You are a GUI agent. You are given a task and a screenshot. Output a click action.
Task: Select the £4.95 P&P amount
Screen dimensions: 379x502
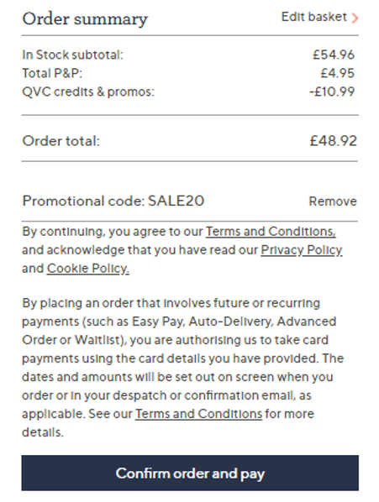337,73
